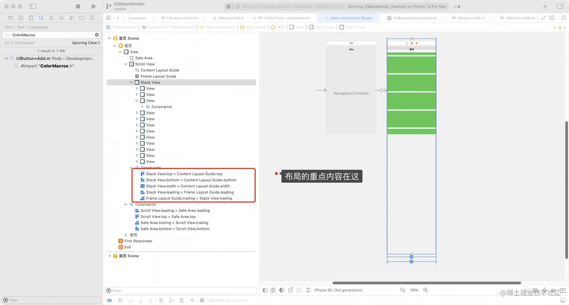The height and width of the screenshot is (305, 569).
Task: Click the Containing search option
Action: point(38,27)
